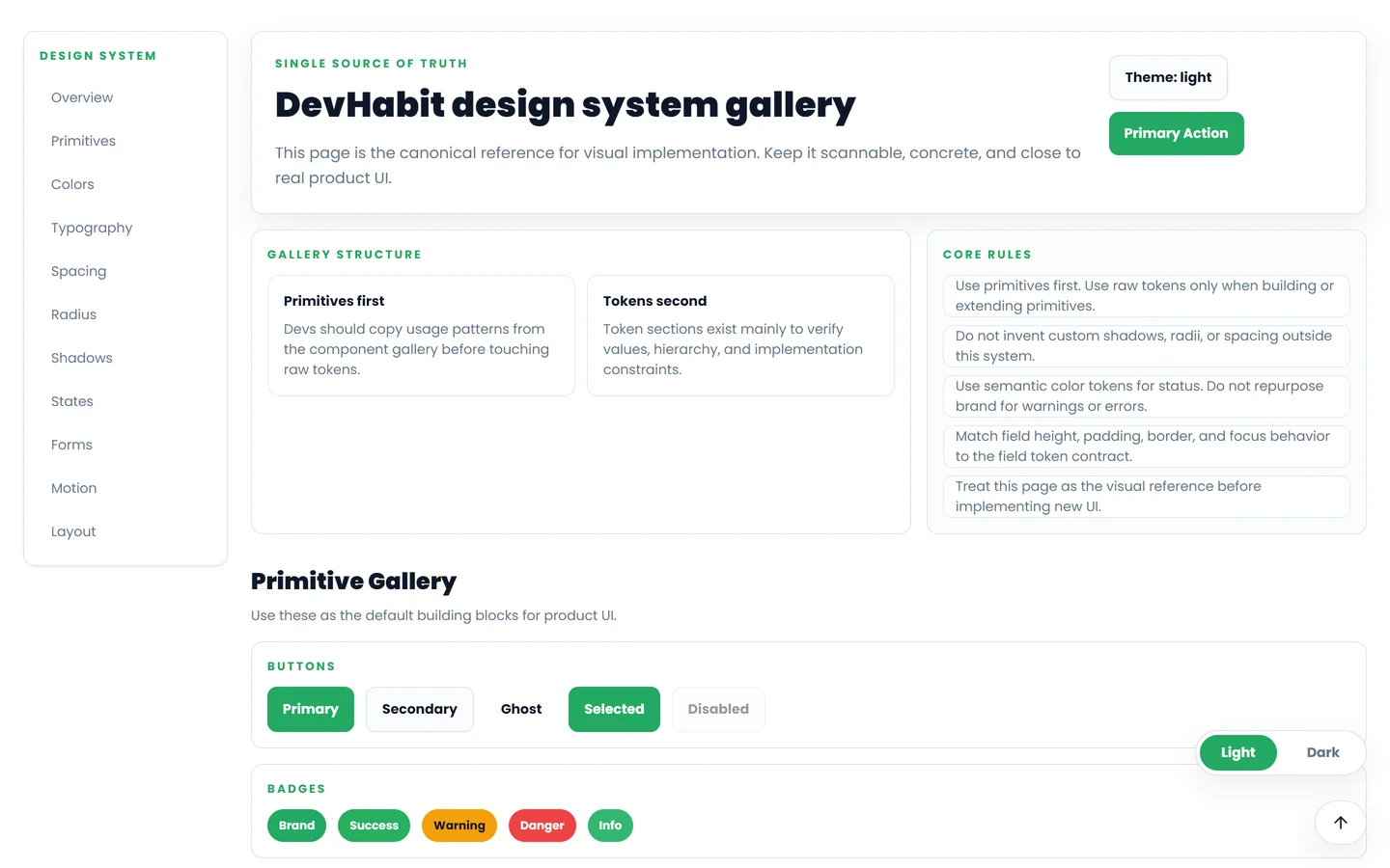Switch theme to Dark in toggle
The image size is (1390, 868).
1322,752
